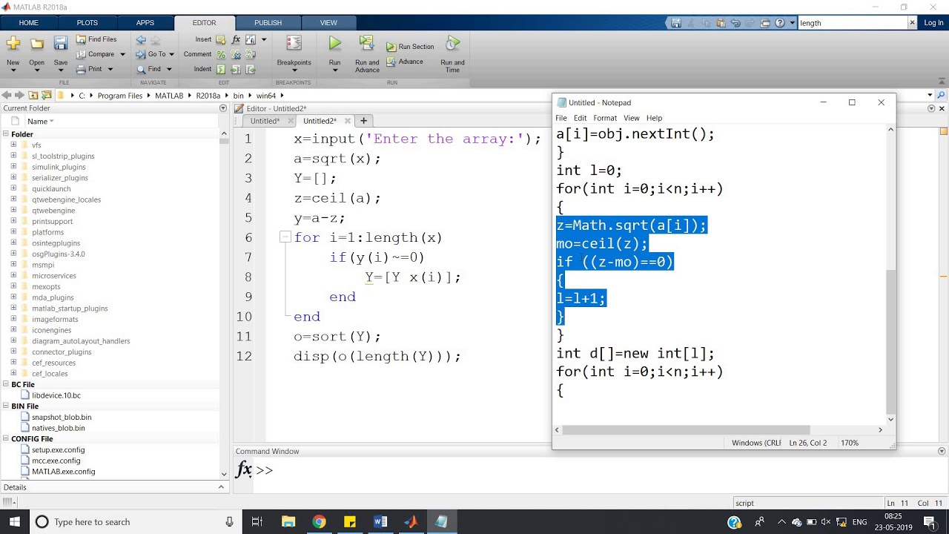Screen dimensions: 949x534
Task: Click the quick access Save icon
Action: pos(676,23)
